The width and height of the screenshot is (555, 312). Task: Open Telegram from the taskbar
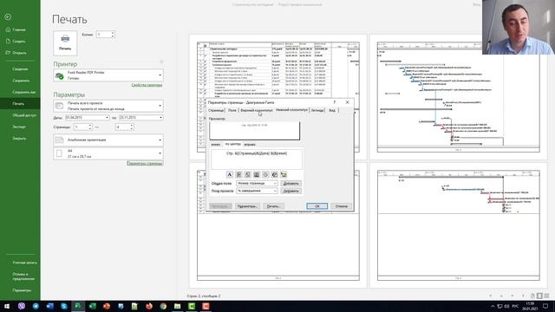(36, 306)
